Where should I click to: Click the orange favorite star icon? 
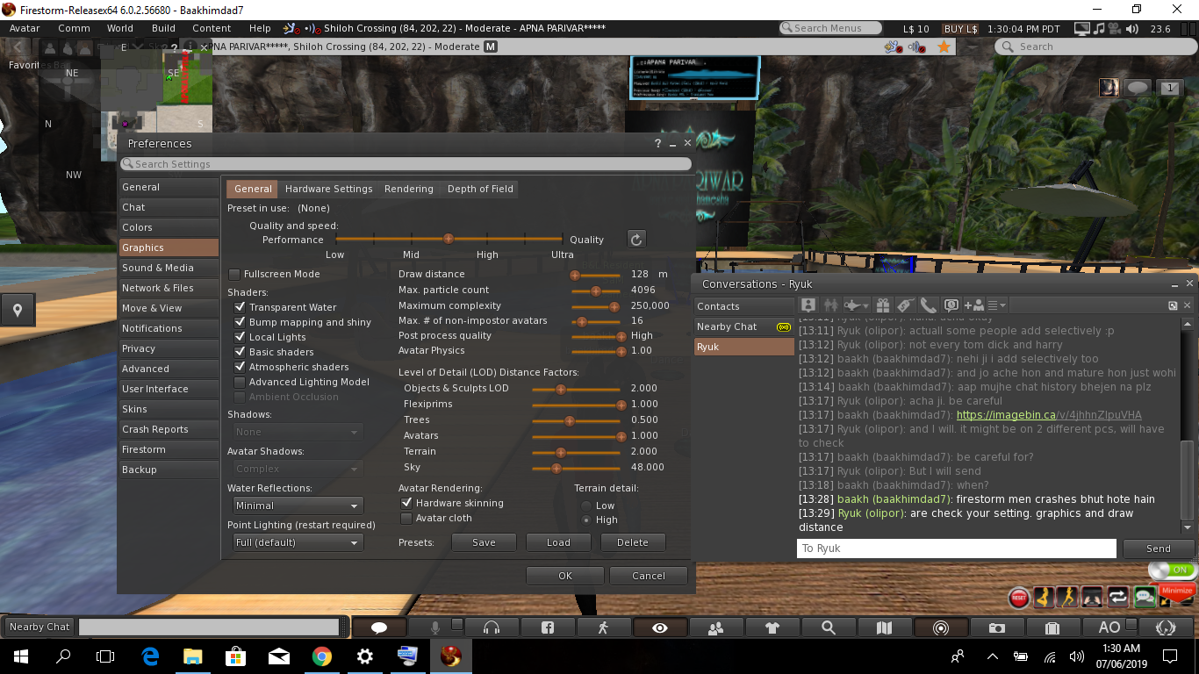[x=944, y=47]
